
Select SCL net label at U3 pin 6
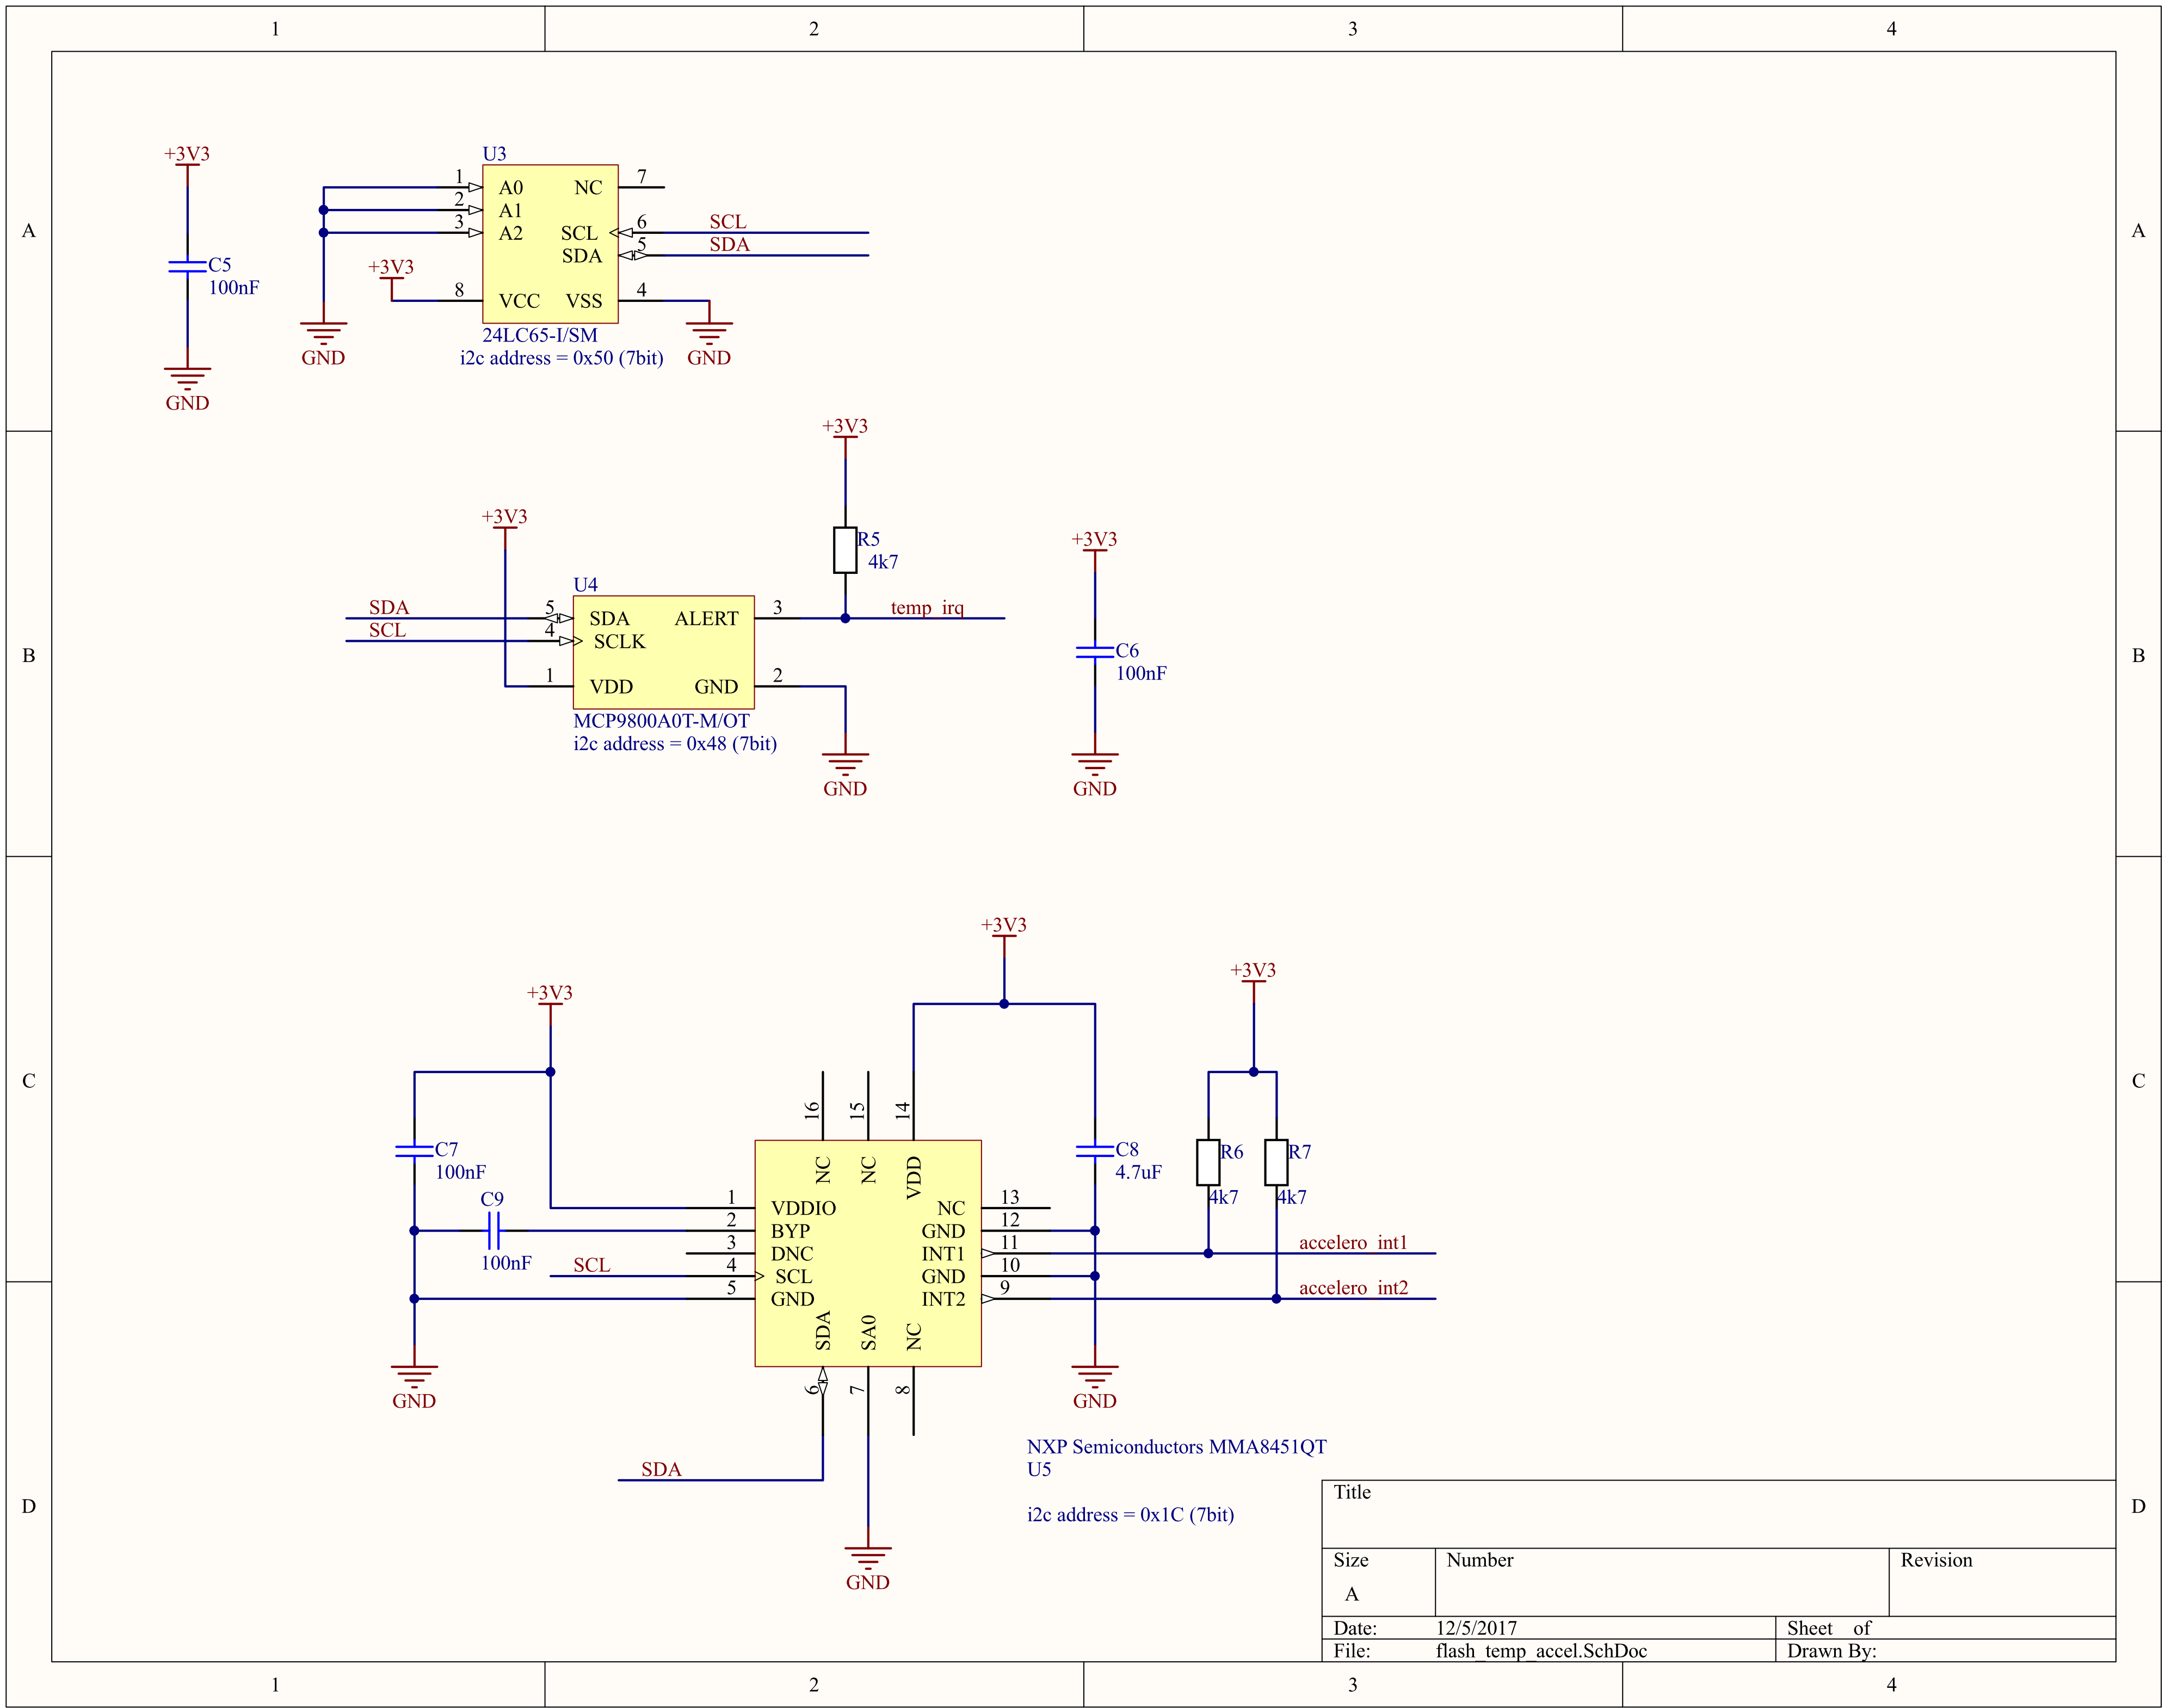(728, 221)
